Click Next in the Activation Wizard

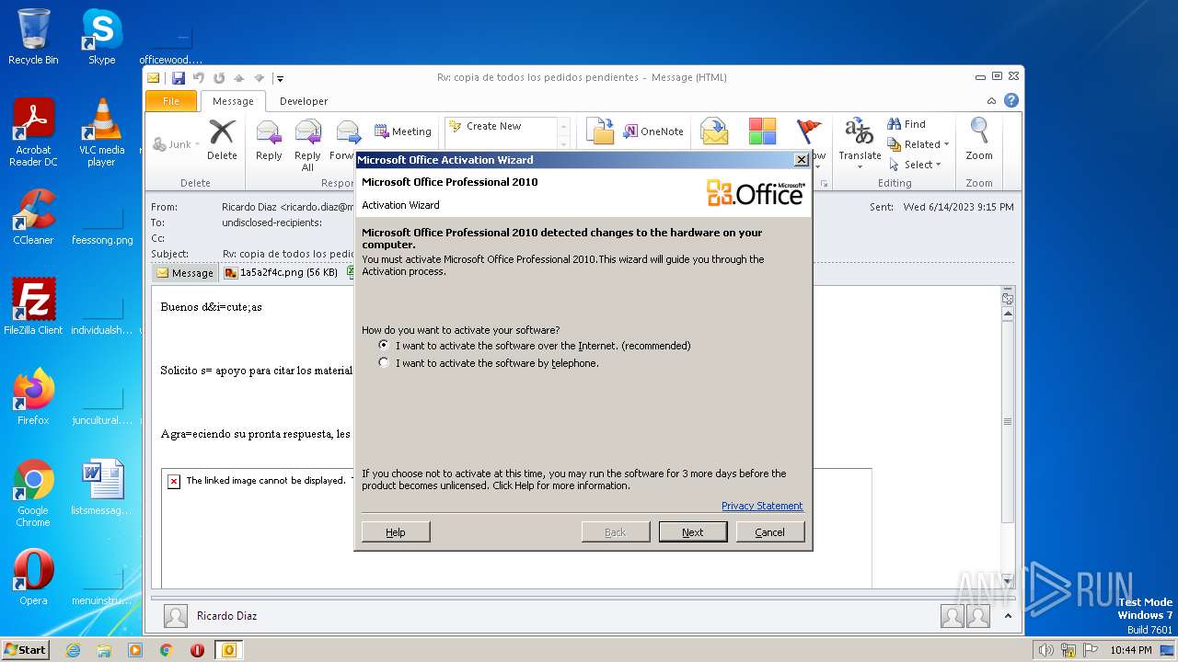coord(693,531)
